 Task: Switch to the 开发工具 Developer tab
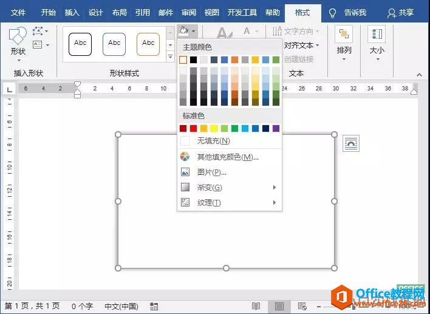[242, 13]
